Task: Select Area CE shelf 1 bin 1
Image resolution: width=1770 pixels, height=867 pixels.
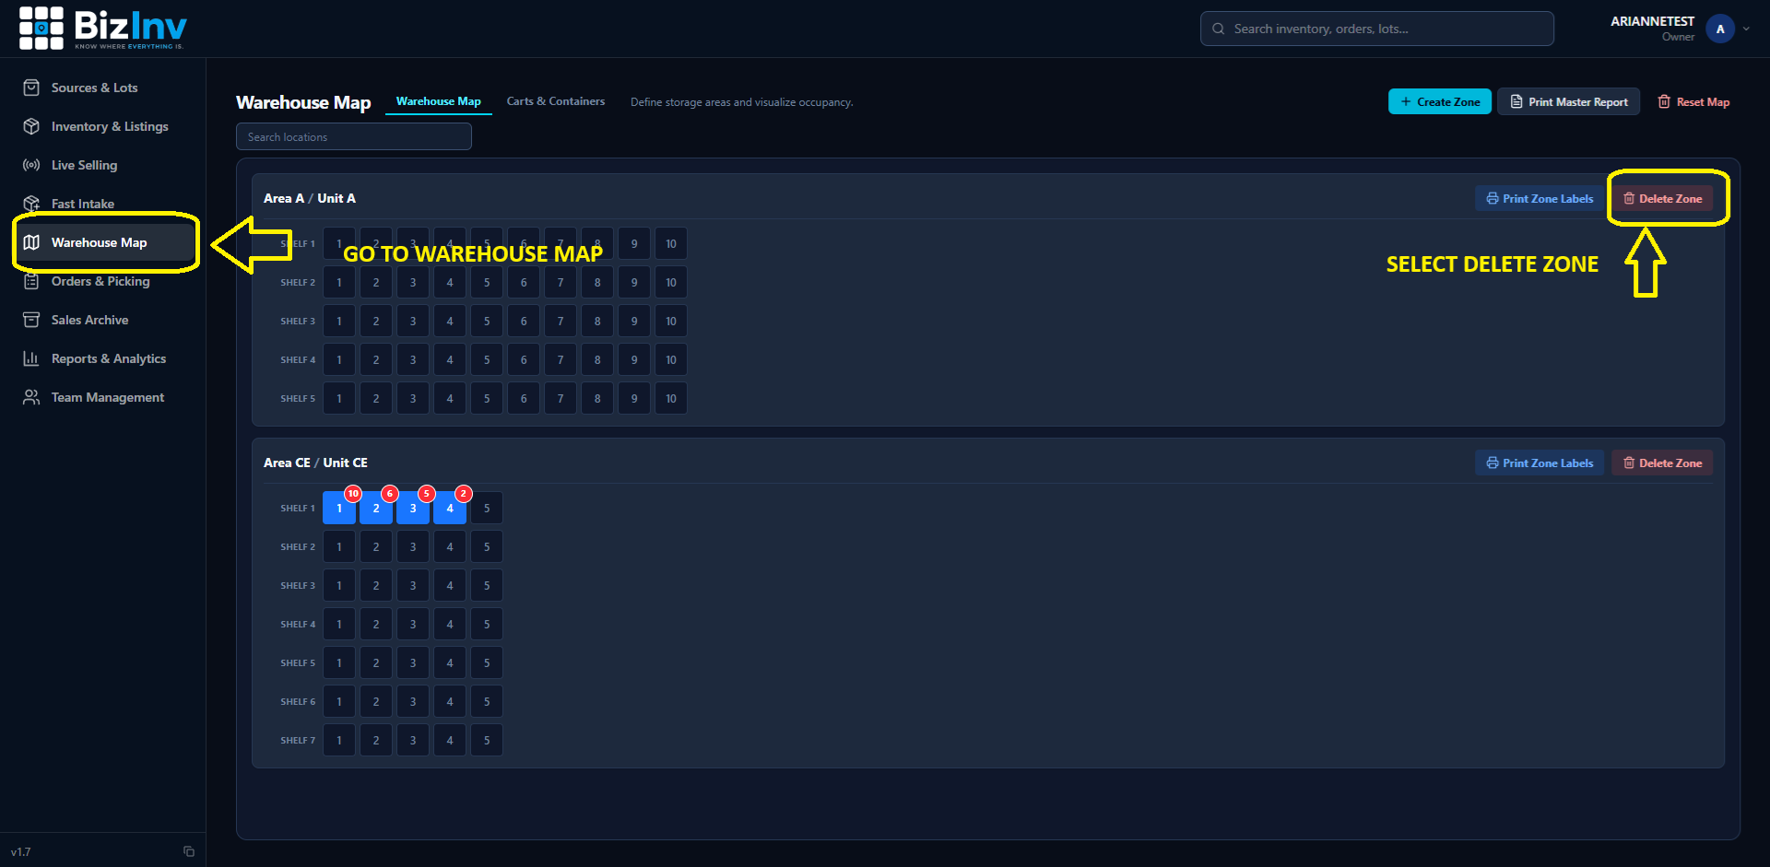Action: tap(339, 508)
